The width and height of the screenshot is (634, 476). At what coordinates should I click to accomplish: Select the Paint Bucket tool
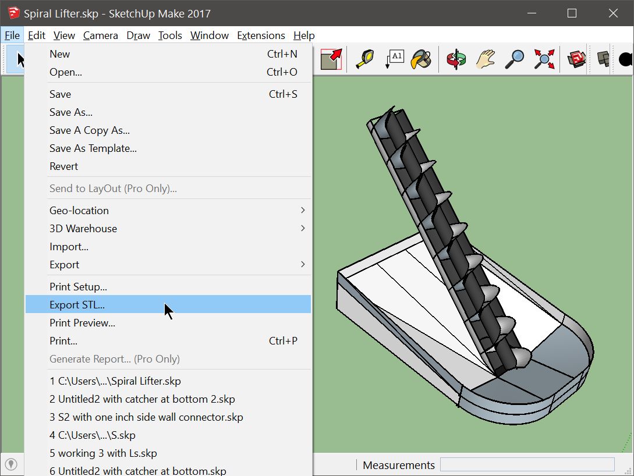[421, 59]
